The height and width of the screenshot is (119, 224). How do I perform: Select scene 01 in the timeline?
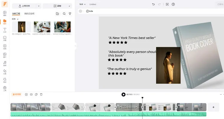click(x=30, y=107)
